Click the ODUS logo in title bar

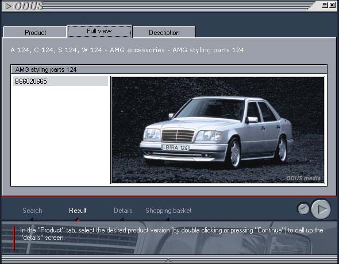click(x=24, y=6)
